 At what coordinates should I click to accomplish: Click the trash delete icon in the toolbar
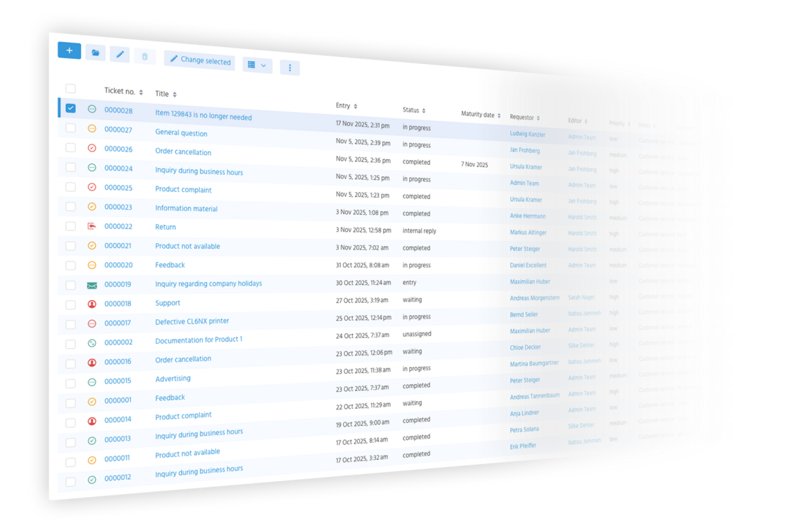[144, 55]
